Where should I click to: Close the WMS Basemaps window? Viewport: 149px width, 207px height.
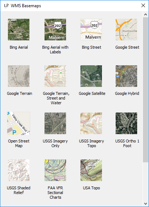click(x=143, y=5)
